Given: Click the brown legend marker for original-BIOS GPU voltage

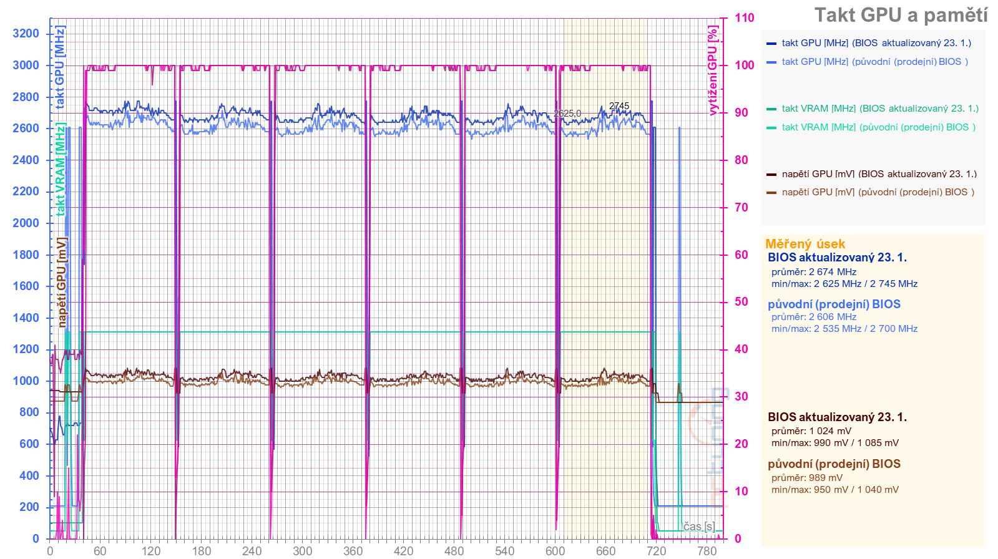Looking at the screenshot, I should click(x=771, y=193).
